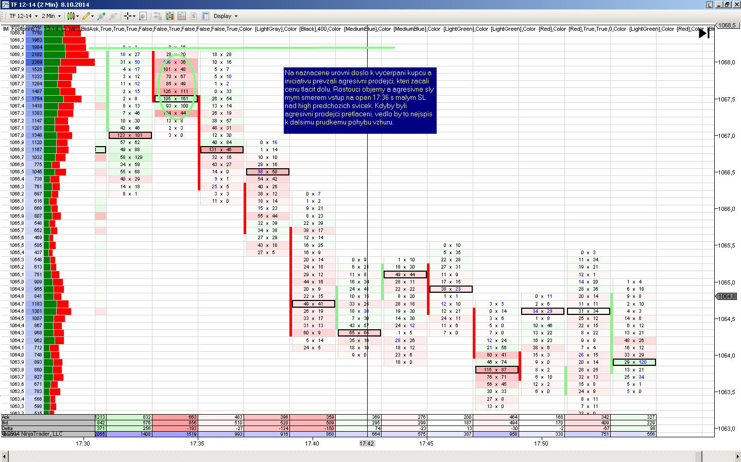Screen dimensions: 741x462
Task: Open the Strategies dollar page icon
Action: 194,16
